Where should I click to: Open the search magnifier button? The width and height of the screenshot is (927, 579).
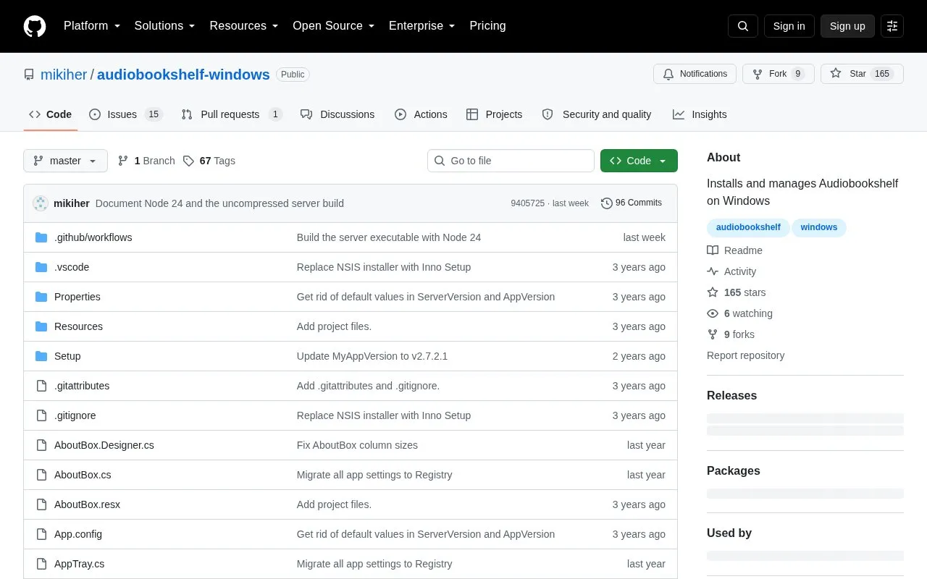point(743,26)
